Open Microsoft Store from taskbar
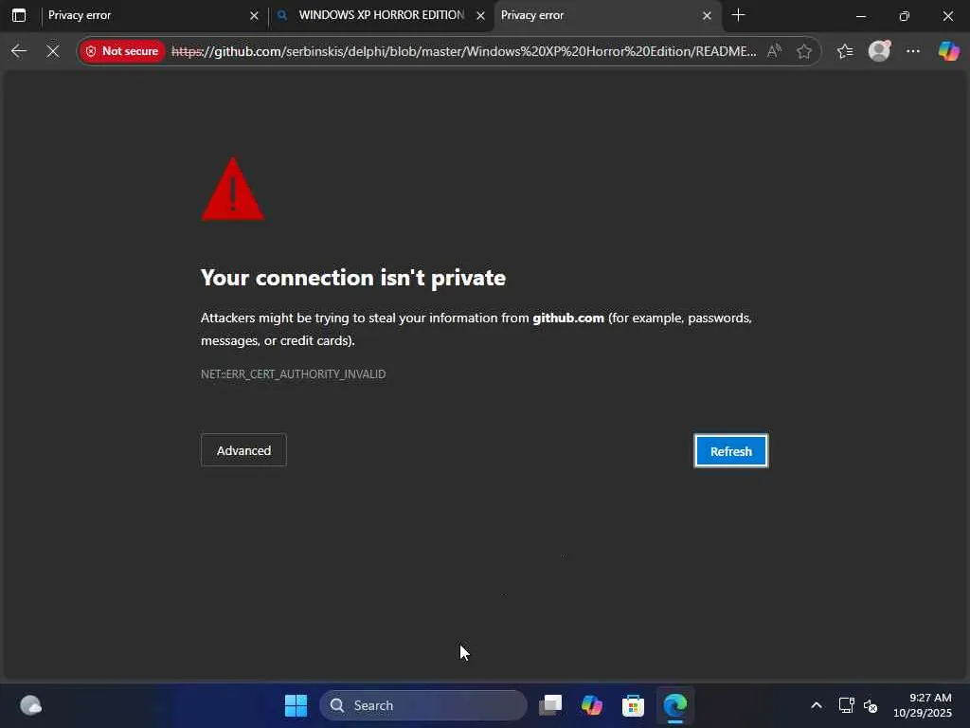This screenshot has width=970, height=728. (633, 705)
